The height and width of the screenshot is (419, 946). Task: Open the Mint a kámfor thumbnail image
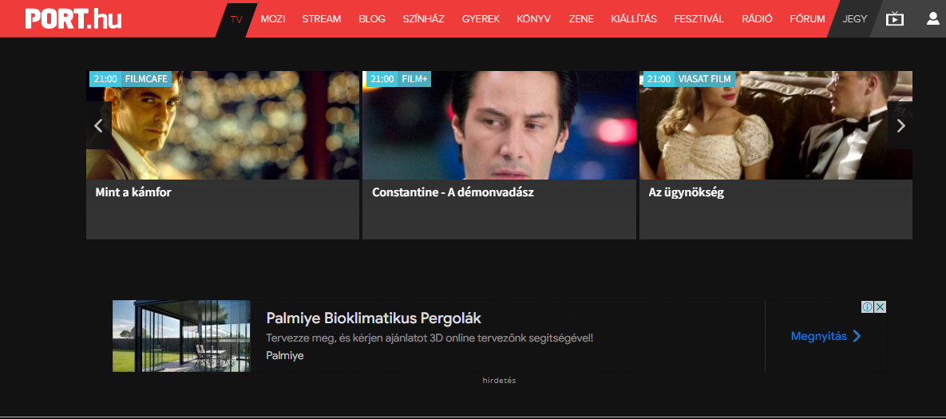223,125
